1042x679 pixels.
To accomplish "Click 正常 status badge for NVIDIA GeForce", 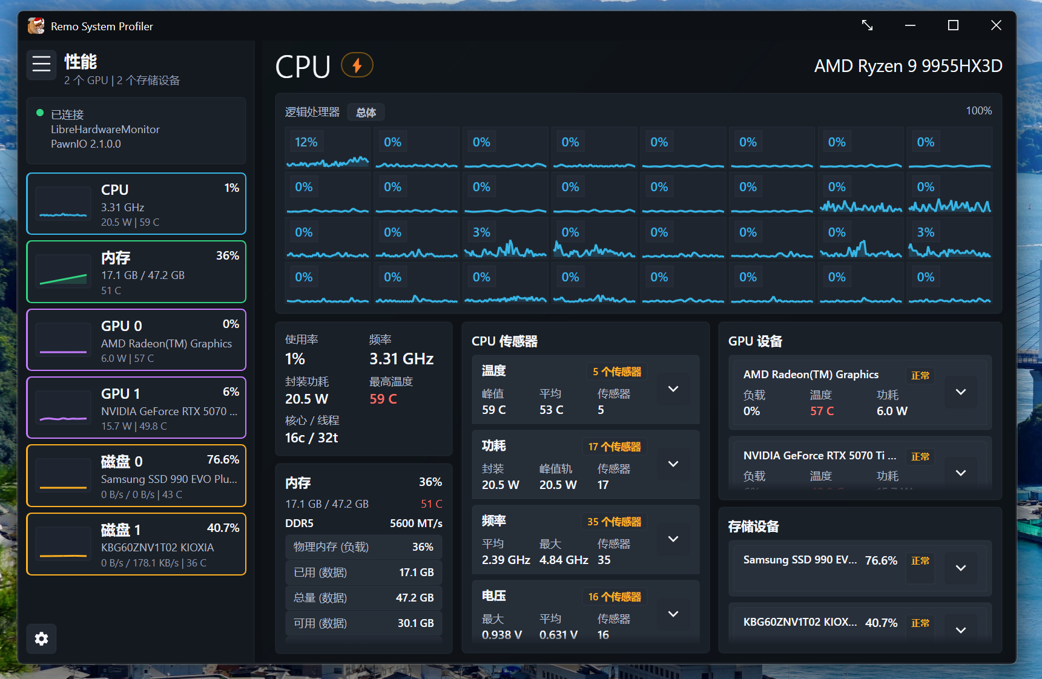I will (920, 456).
